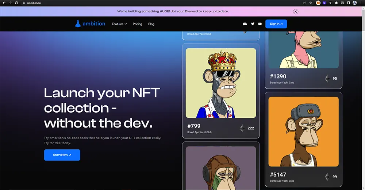This screenshot has height=190, width=365.
Task: Click the #1390 token number text
Action: pos(278,76)
